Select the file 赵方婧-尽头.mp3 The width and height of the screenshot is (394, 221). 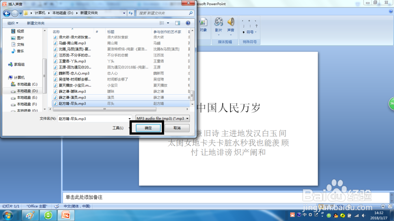click(x=72, y=103)
